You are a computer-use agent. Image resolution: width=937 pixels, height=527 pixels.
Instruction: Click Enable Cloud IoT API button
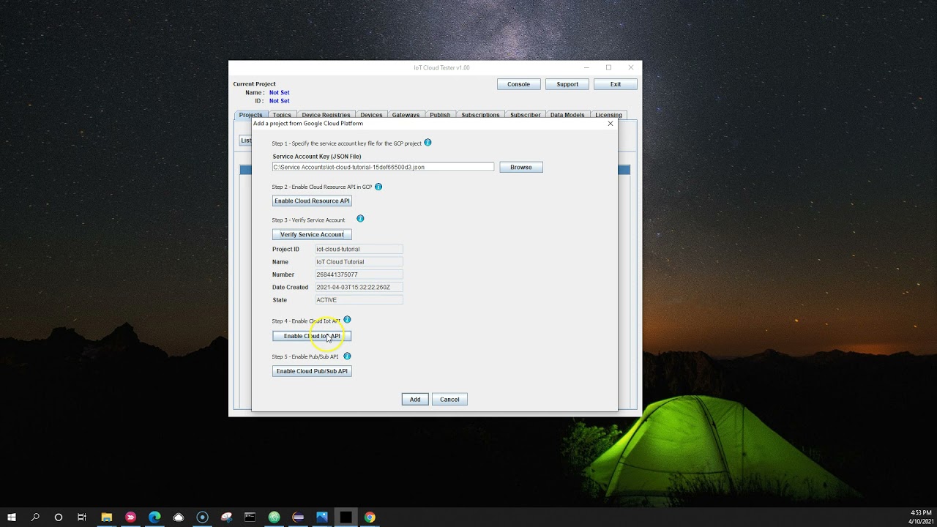(312, 336)
